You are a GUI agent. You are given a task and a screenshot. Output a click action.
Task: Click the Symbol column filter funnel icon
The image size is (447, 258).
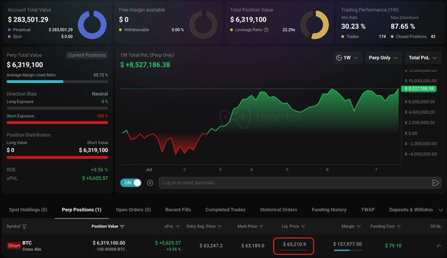(24, 226)
